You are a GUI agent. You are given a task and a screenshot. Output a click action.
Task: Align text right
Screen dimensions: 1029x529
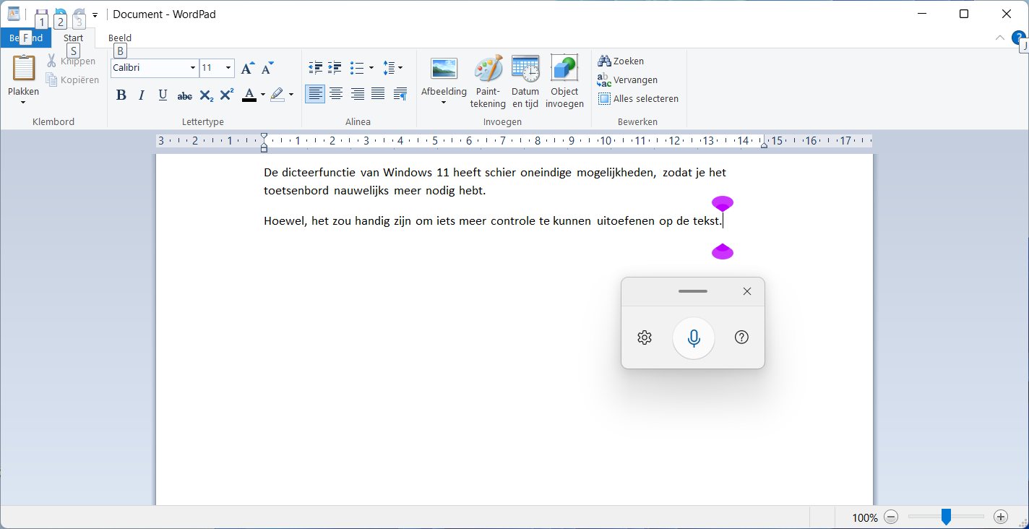point(357,94)
